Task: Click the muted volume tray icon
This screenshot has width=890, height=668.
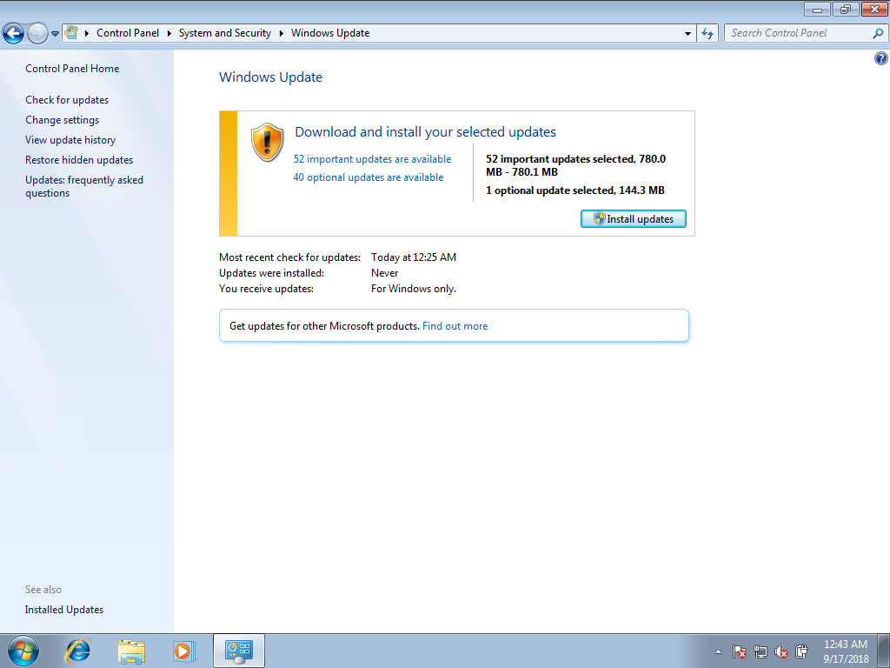Action: [x=781, y=651]
